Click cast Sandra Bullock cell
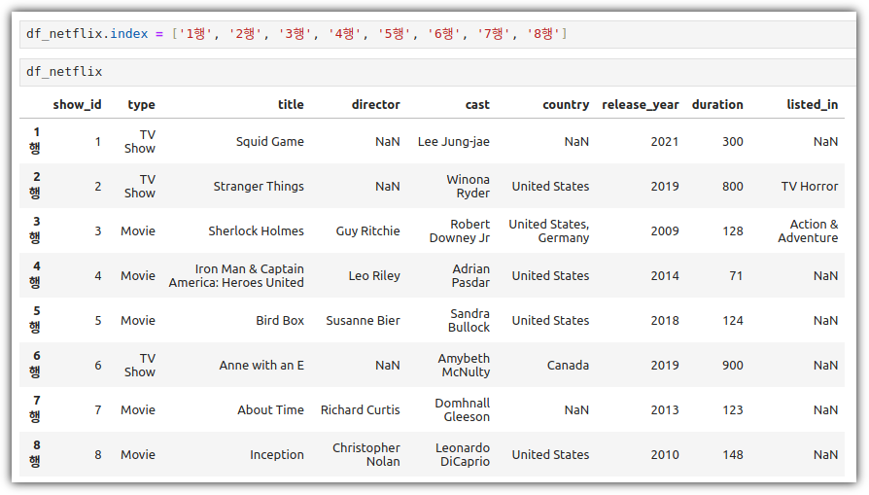 pyautogui.click(x=469, y=321)
